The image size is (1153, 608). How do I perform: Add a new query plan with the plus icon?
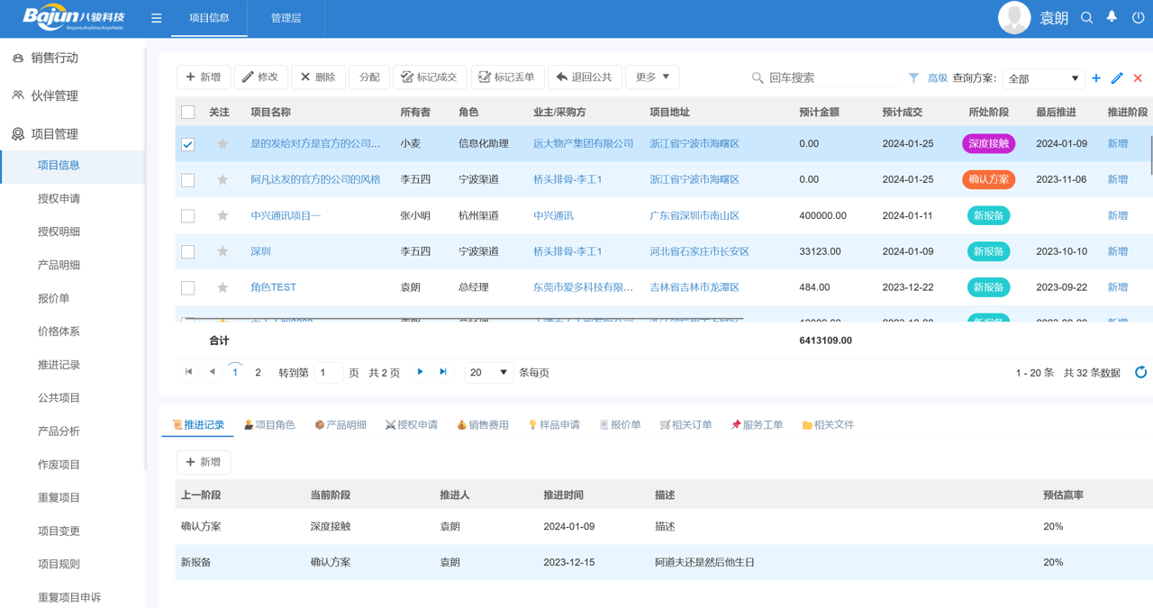(1096, 78)
